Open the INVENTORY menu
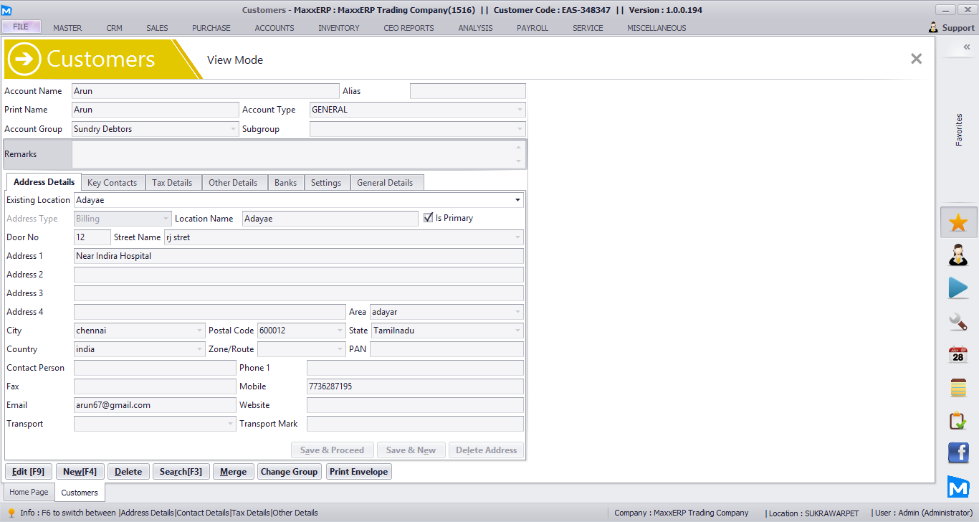The image size is (979, 522). pyautogui.click(x=339, y=28)
